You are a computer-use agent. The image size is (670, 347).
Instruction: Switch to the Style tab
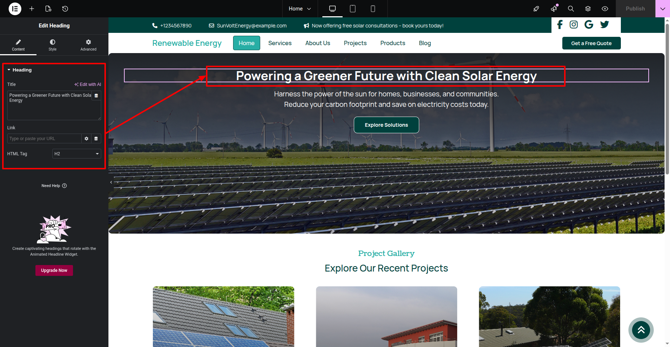point(52,45)
